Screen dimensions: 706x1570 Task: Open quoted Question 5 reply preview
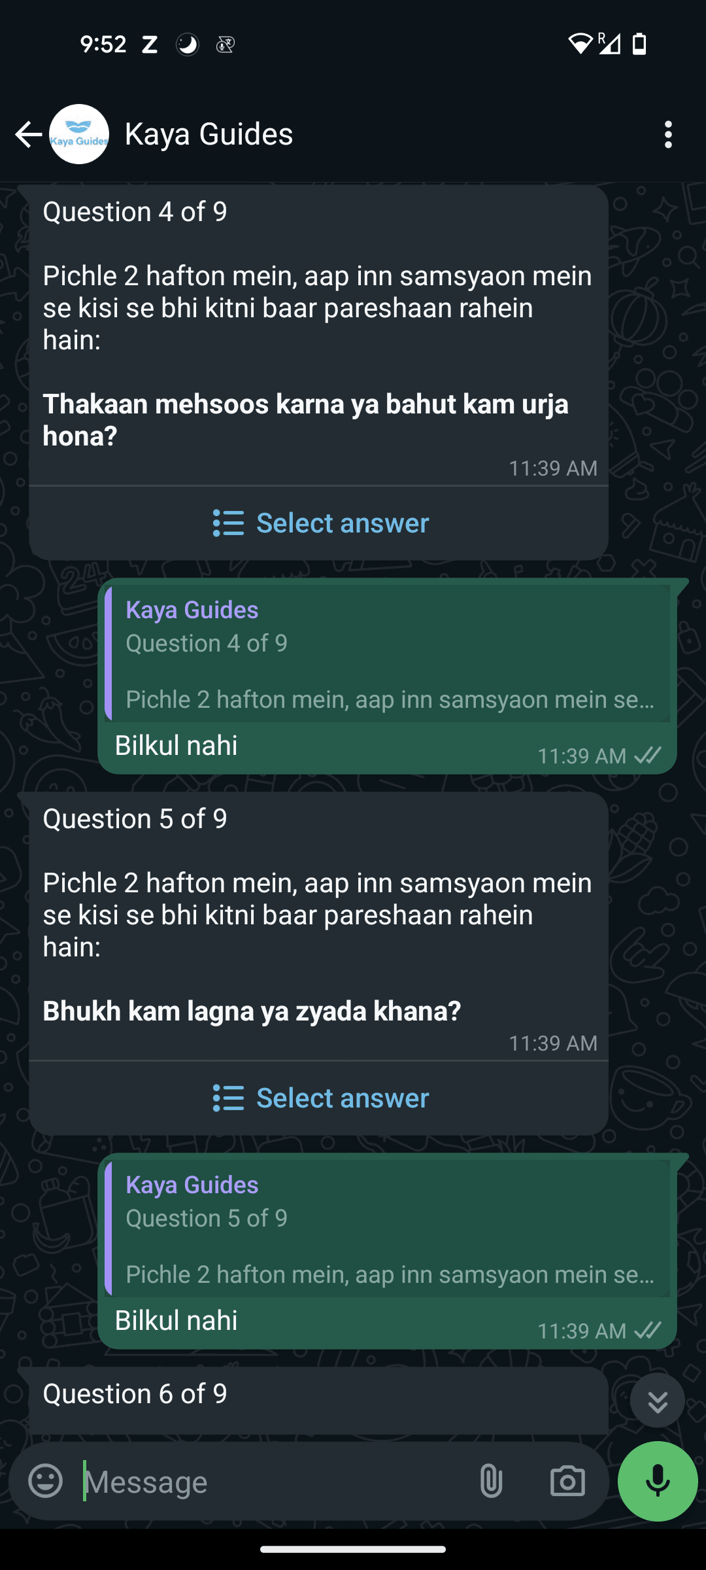pyautogui.click(x=388, y=1229)
